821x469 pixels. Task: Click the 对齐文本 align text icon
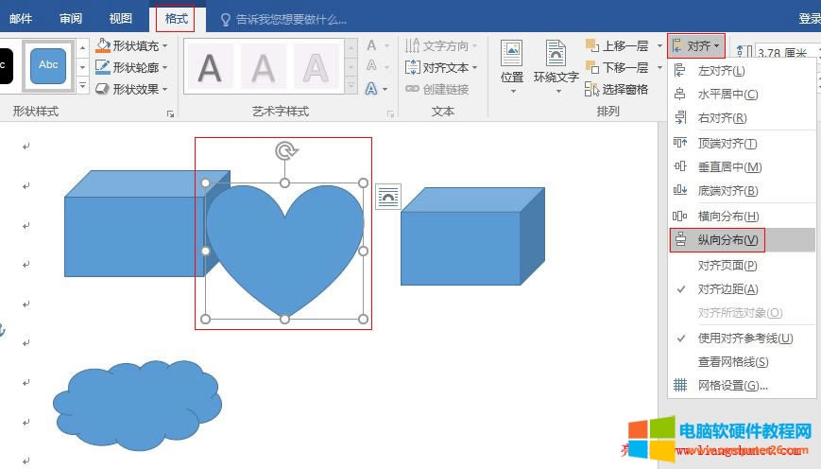[x=412, y=67]
